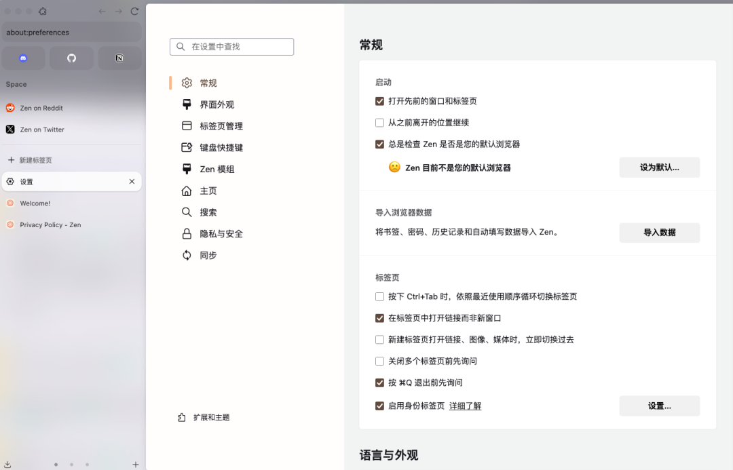Screen dimensions: 733x470
Task: Open the Zen on Twitter tab
Action: tap(71, 130)
